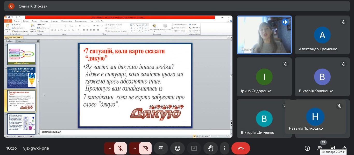
Task: Expand video settings arrow beside camera
Action: (135, 148)
